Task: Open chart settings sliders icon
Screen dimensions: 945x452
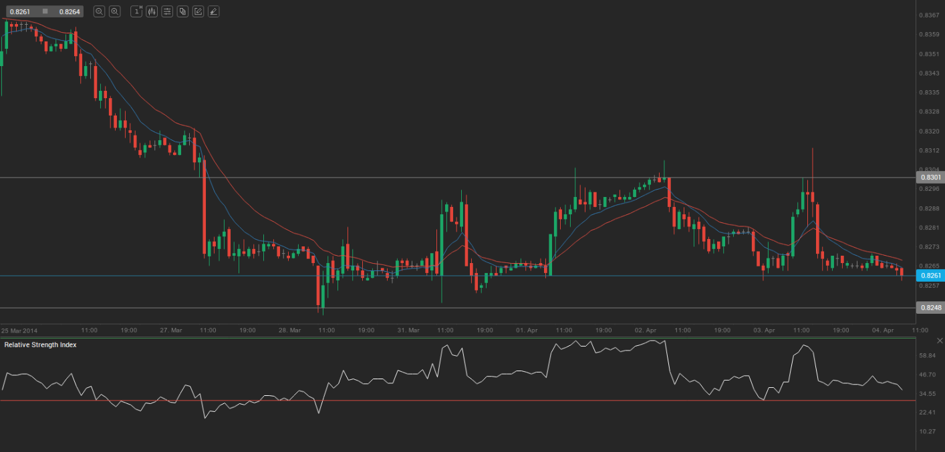Action: pyautogui.click(x=167, y=11)
